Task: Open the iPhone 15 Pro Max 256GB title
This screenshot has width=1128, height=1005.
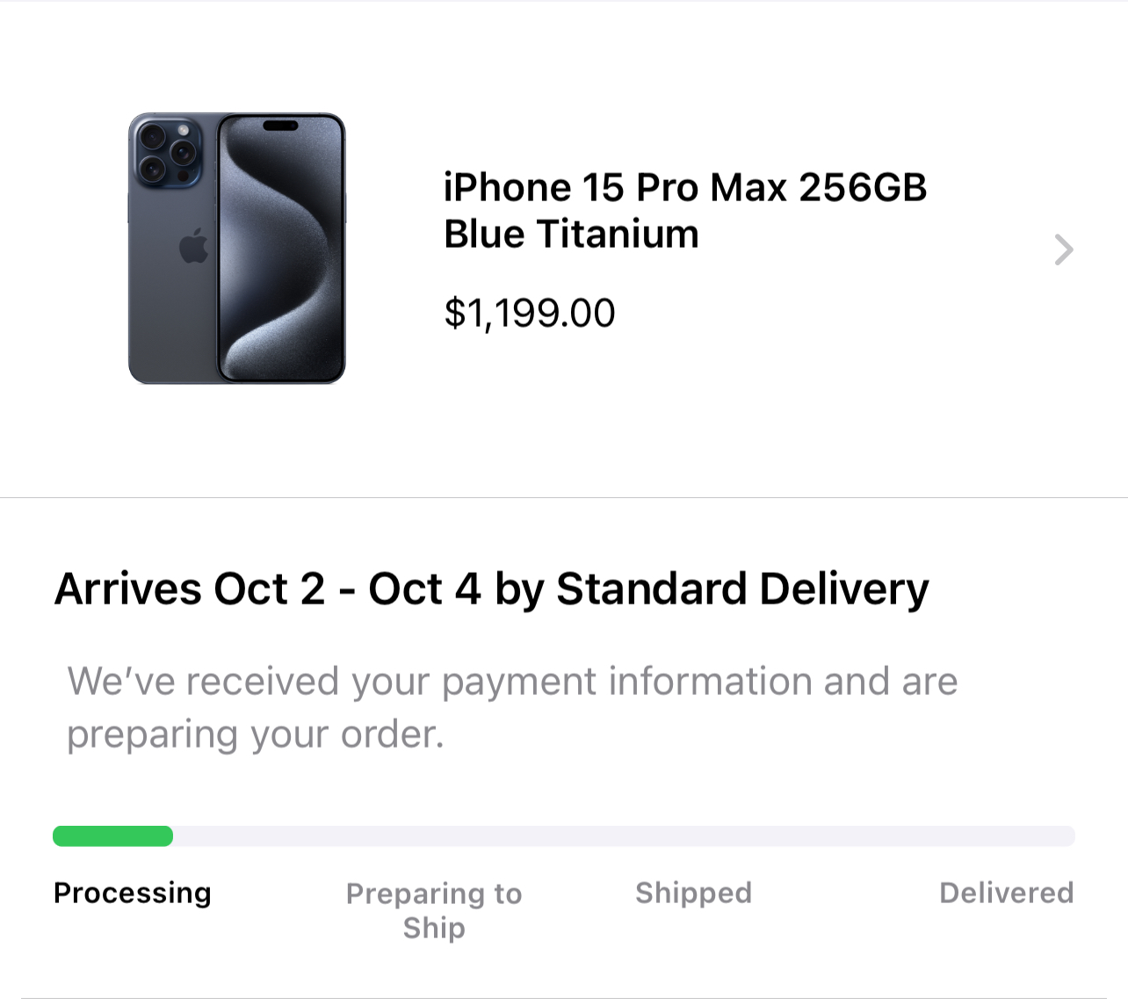Action: pyautogui.click(x=684, y=188)
